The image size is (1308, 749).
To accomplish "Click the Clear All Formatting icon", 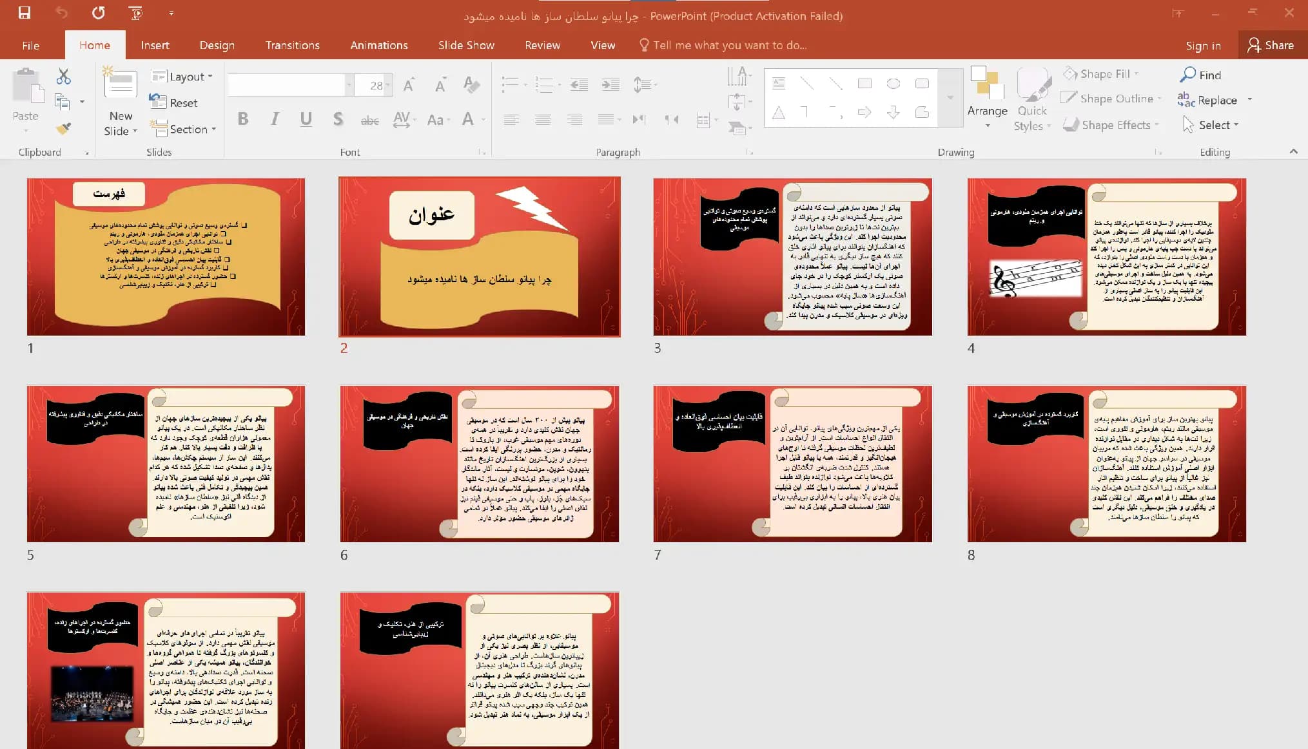I will (x=471, y=84).
